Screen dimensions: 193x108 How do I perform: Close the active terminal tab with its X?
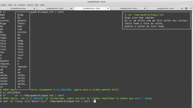[108, 8]
